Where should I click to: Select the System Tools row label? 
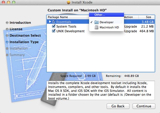click(66, 27)
